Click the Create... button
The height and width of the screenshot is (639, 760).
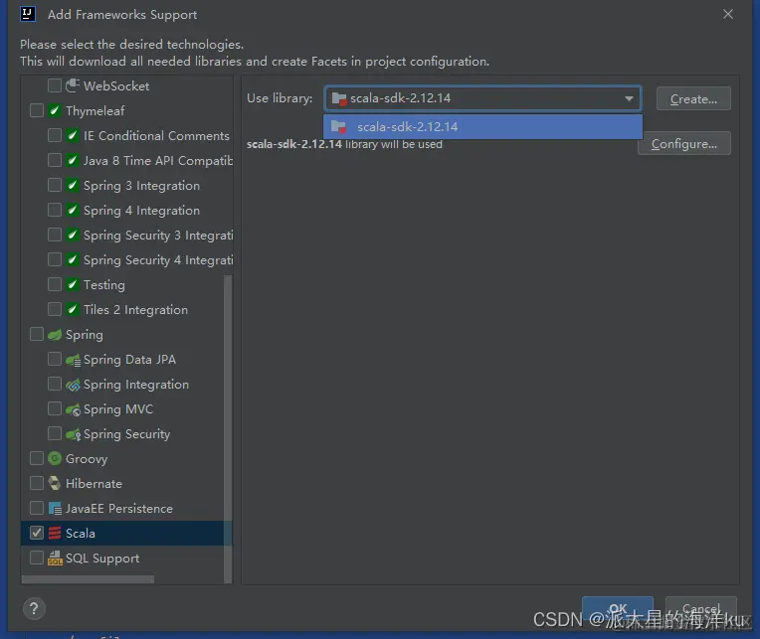pos(693,98)
